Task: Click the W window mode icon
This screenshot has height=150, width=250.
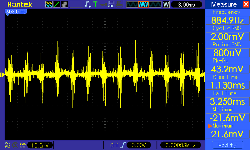Action: (166, 4)
